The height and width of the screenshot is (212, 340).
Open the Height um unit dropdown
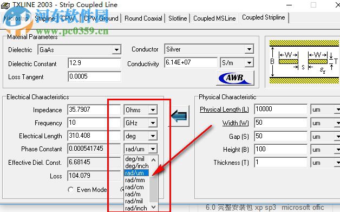pyautogui.click(x=337, y=150)
